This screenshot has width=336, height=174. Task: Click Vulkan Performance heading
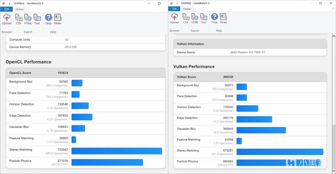pyautogui.click(x=194, y=67)
